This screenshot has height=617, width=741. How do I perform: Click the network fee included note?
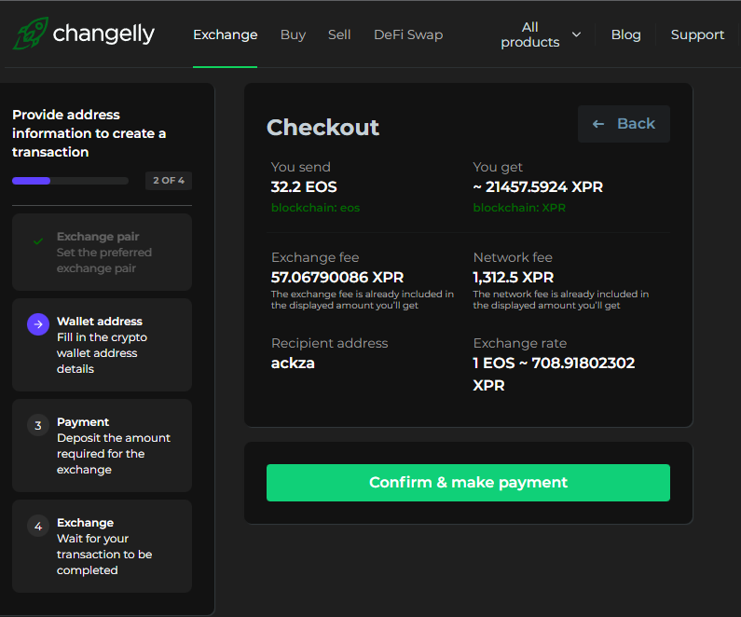click(x=561, y=299)
